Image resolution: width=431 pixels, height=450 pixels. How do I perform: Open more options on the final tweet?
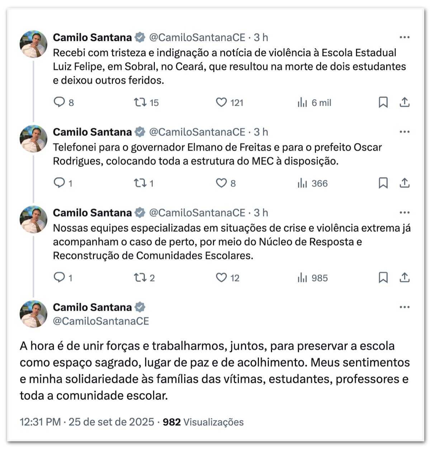click(x=404, y=307)
